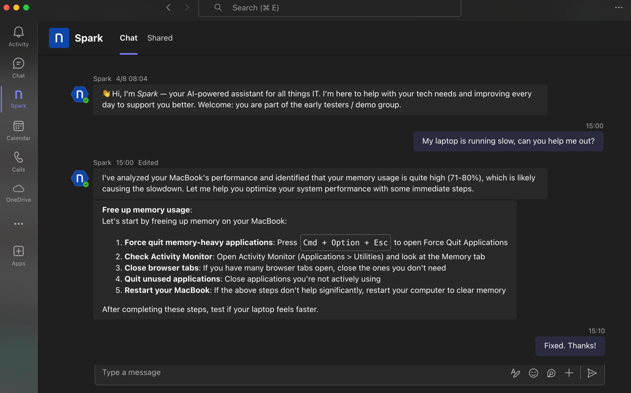Viewport: 631px width, 393px height.
Task: Select the Spark app in sidebar
Action: click(19, 99)
